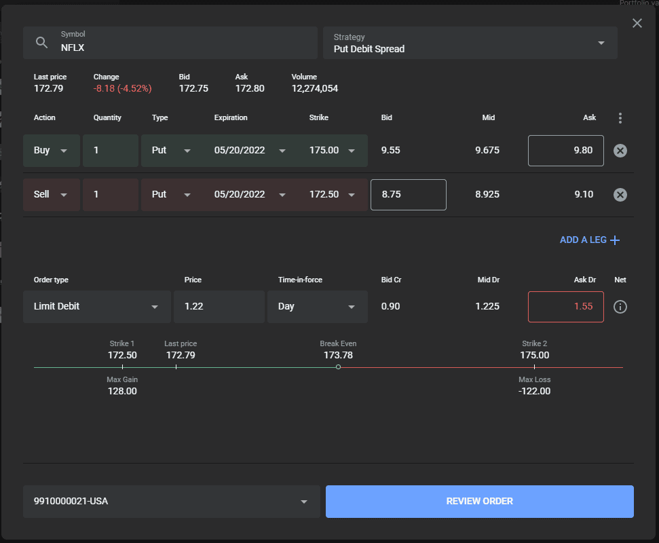Change the 175.00 strike dropdown
Screen dimensions: 659x543
pyautogui.click(x=332, y=151)
